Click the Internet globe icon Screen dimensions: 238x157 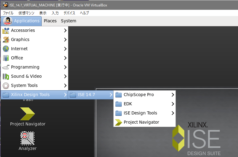click(x=6, y=49)
